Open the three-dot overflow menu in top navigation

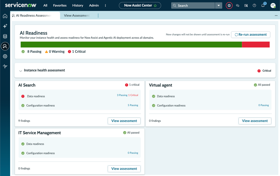105,6
